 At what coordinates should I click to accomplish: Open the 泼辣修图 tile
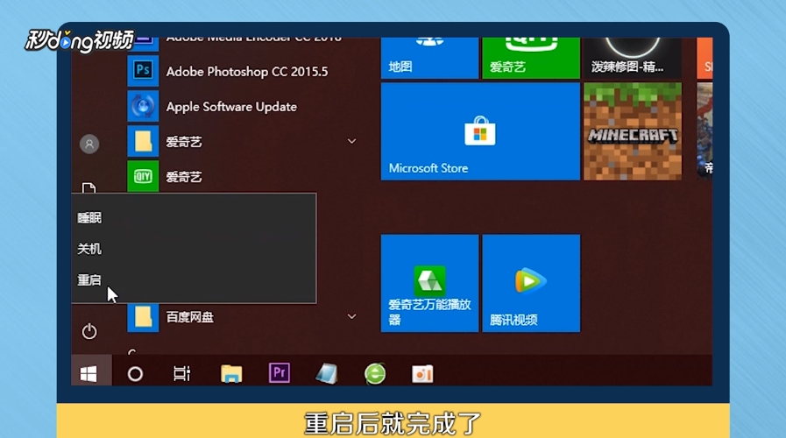(633, 58)
